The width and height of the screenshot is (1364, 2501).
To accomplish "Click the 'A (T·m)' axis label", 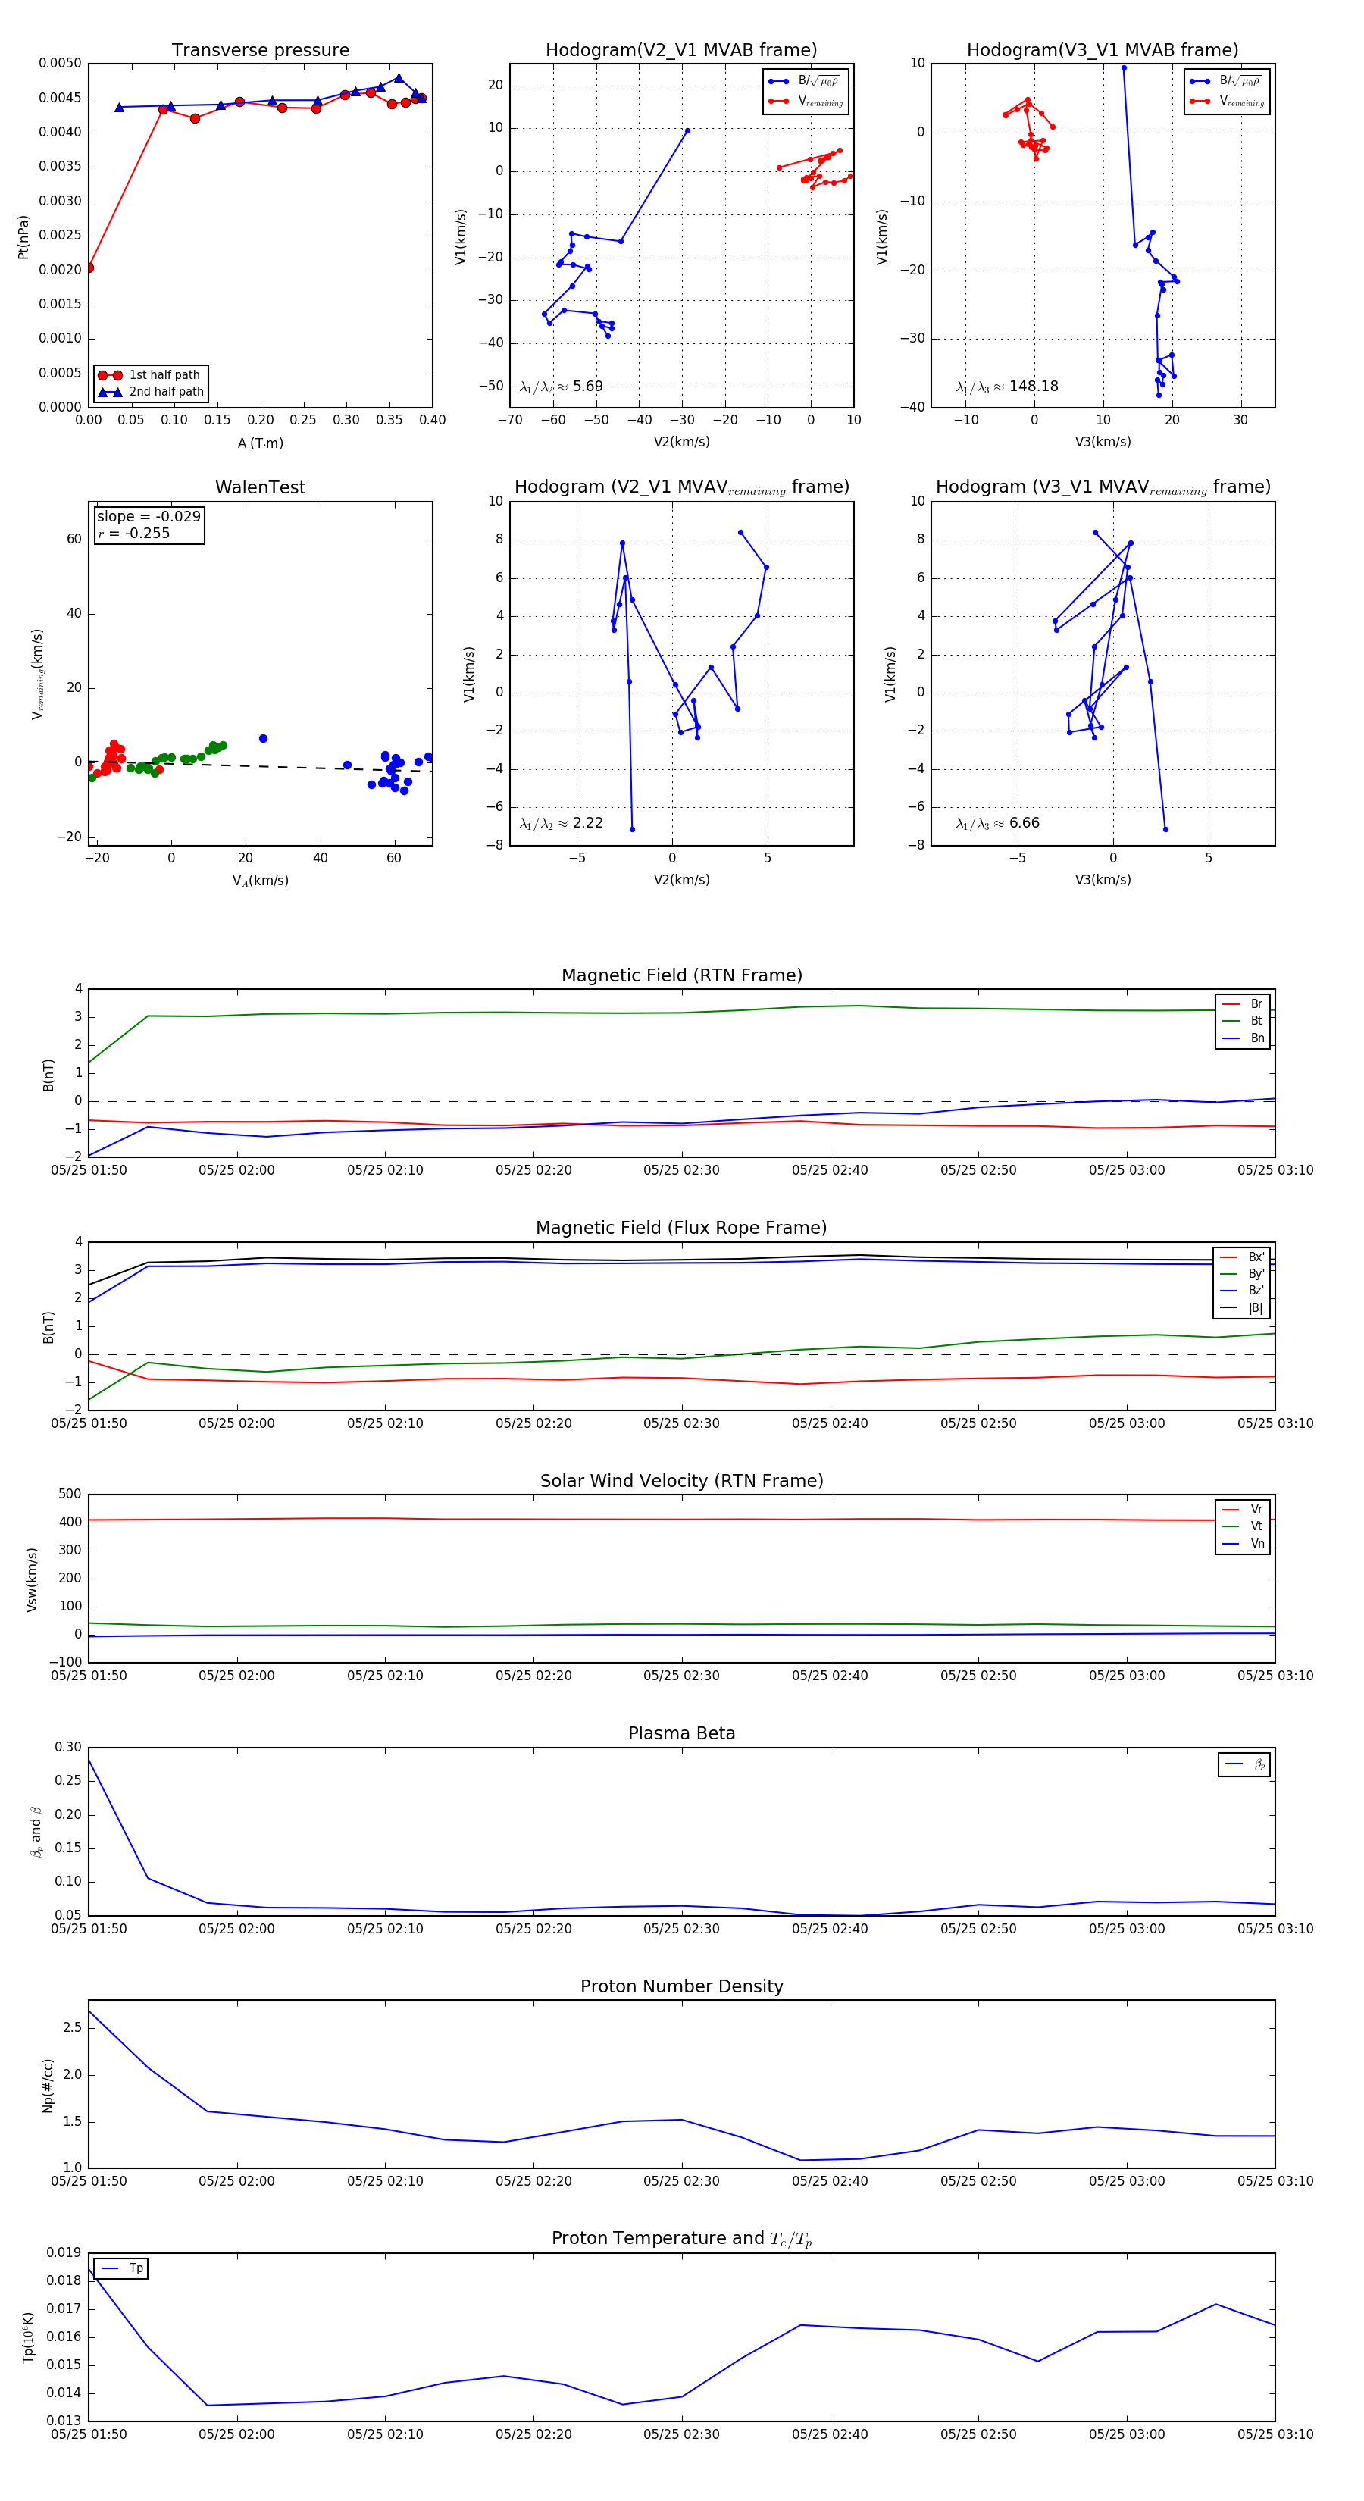I will tap(260, 443).
